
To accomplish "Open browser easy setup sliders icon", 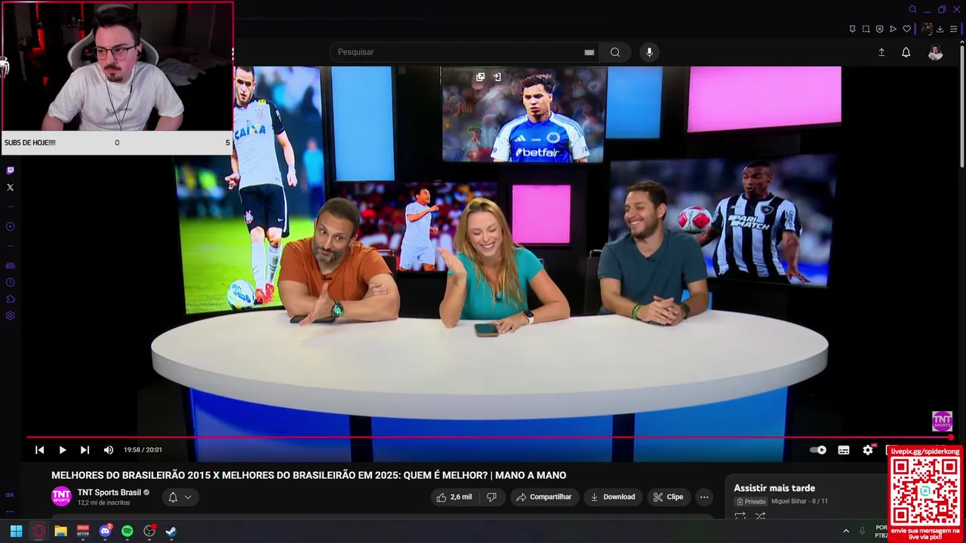I will pos(953,29).
